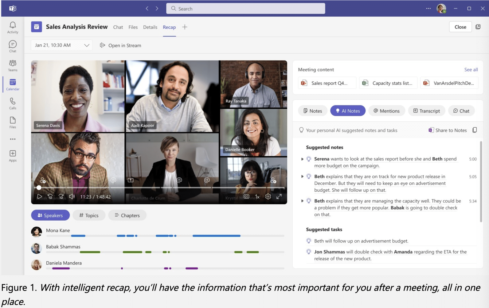Switch to the Files tab

pyautogui.click(x=133, y=27)
